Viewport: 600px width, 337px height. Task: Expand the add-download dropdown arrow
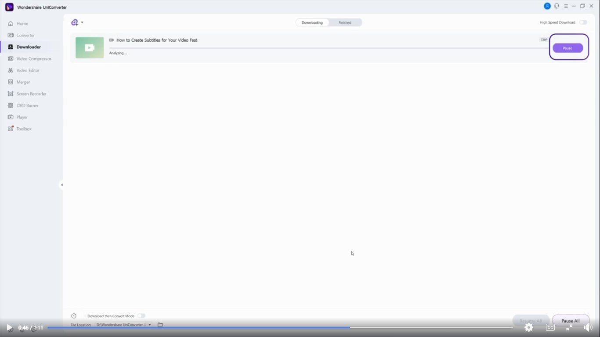click(x=82, y=22)
